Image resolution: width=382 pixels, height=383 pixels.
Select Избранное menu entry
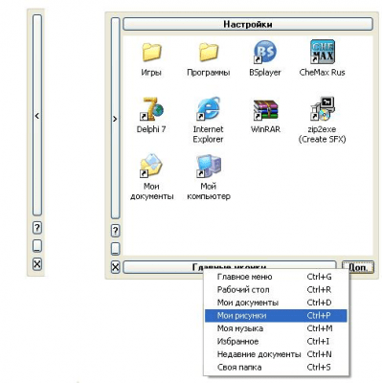[x=276, y=342]
